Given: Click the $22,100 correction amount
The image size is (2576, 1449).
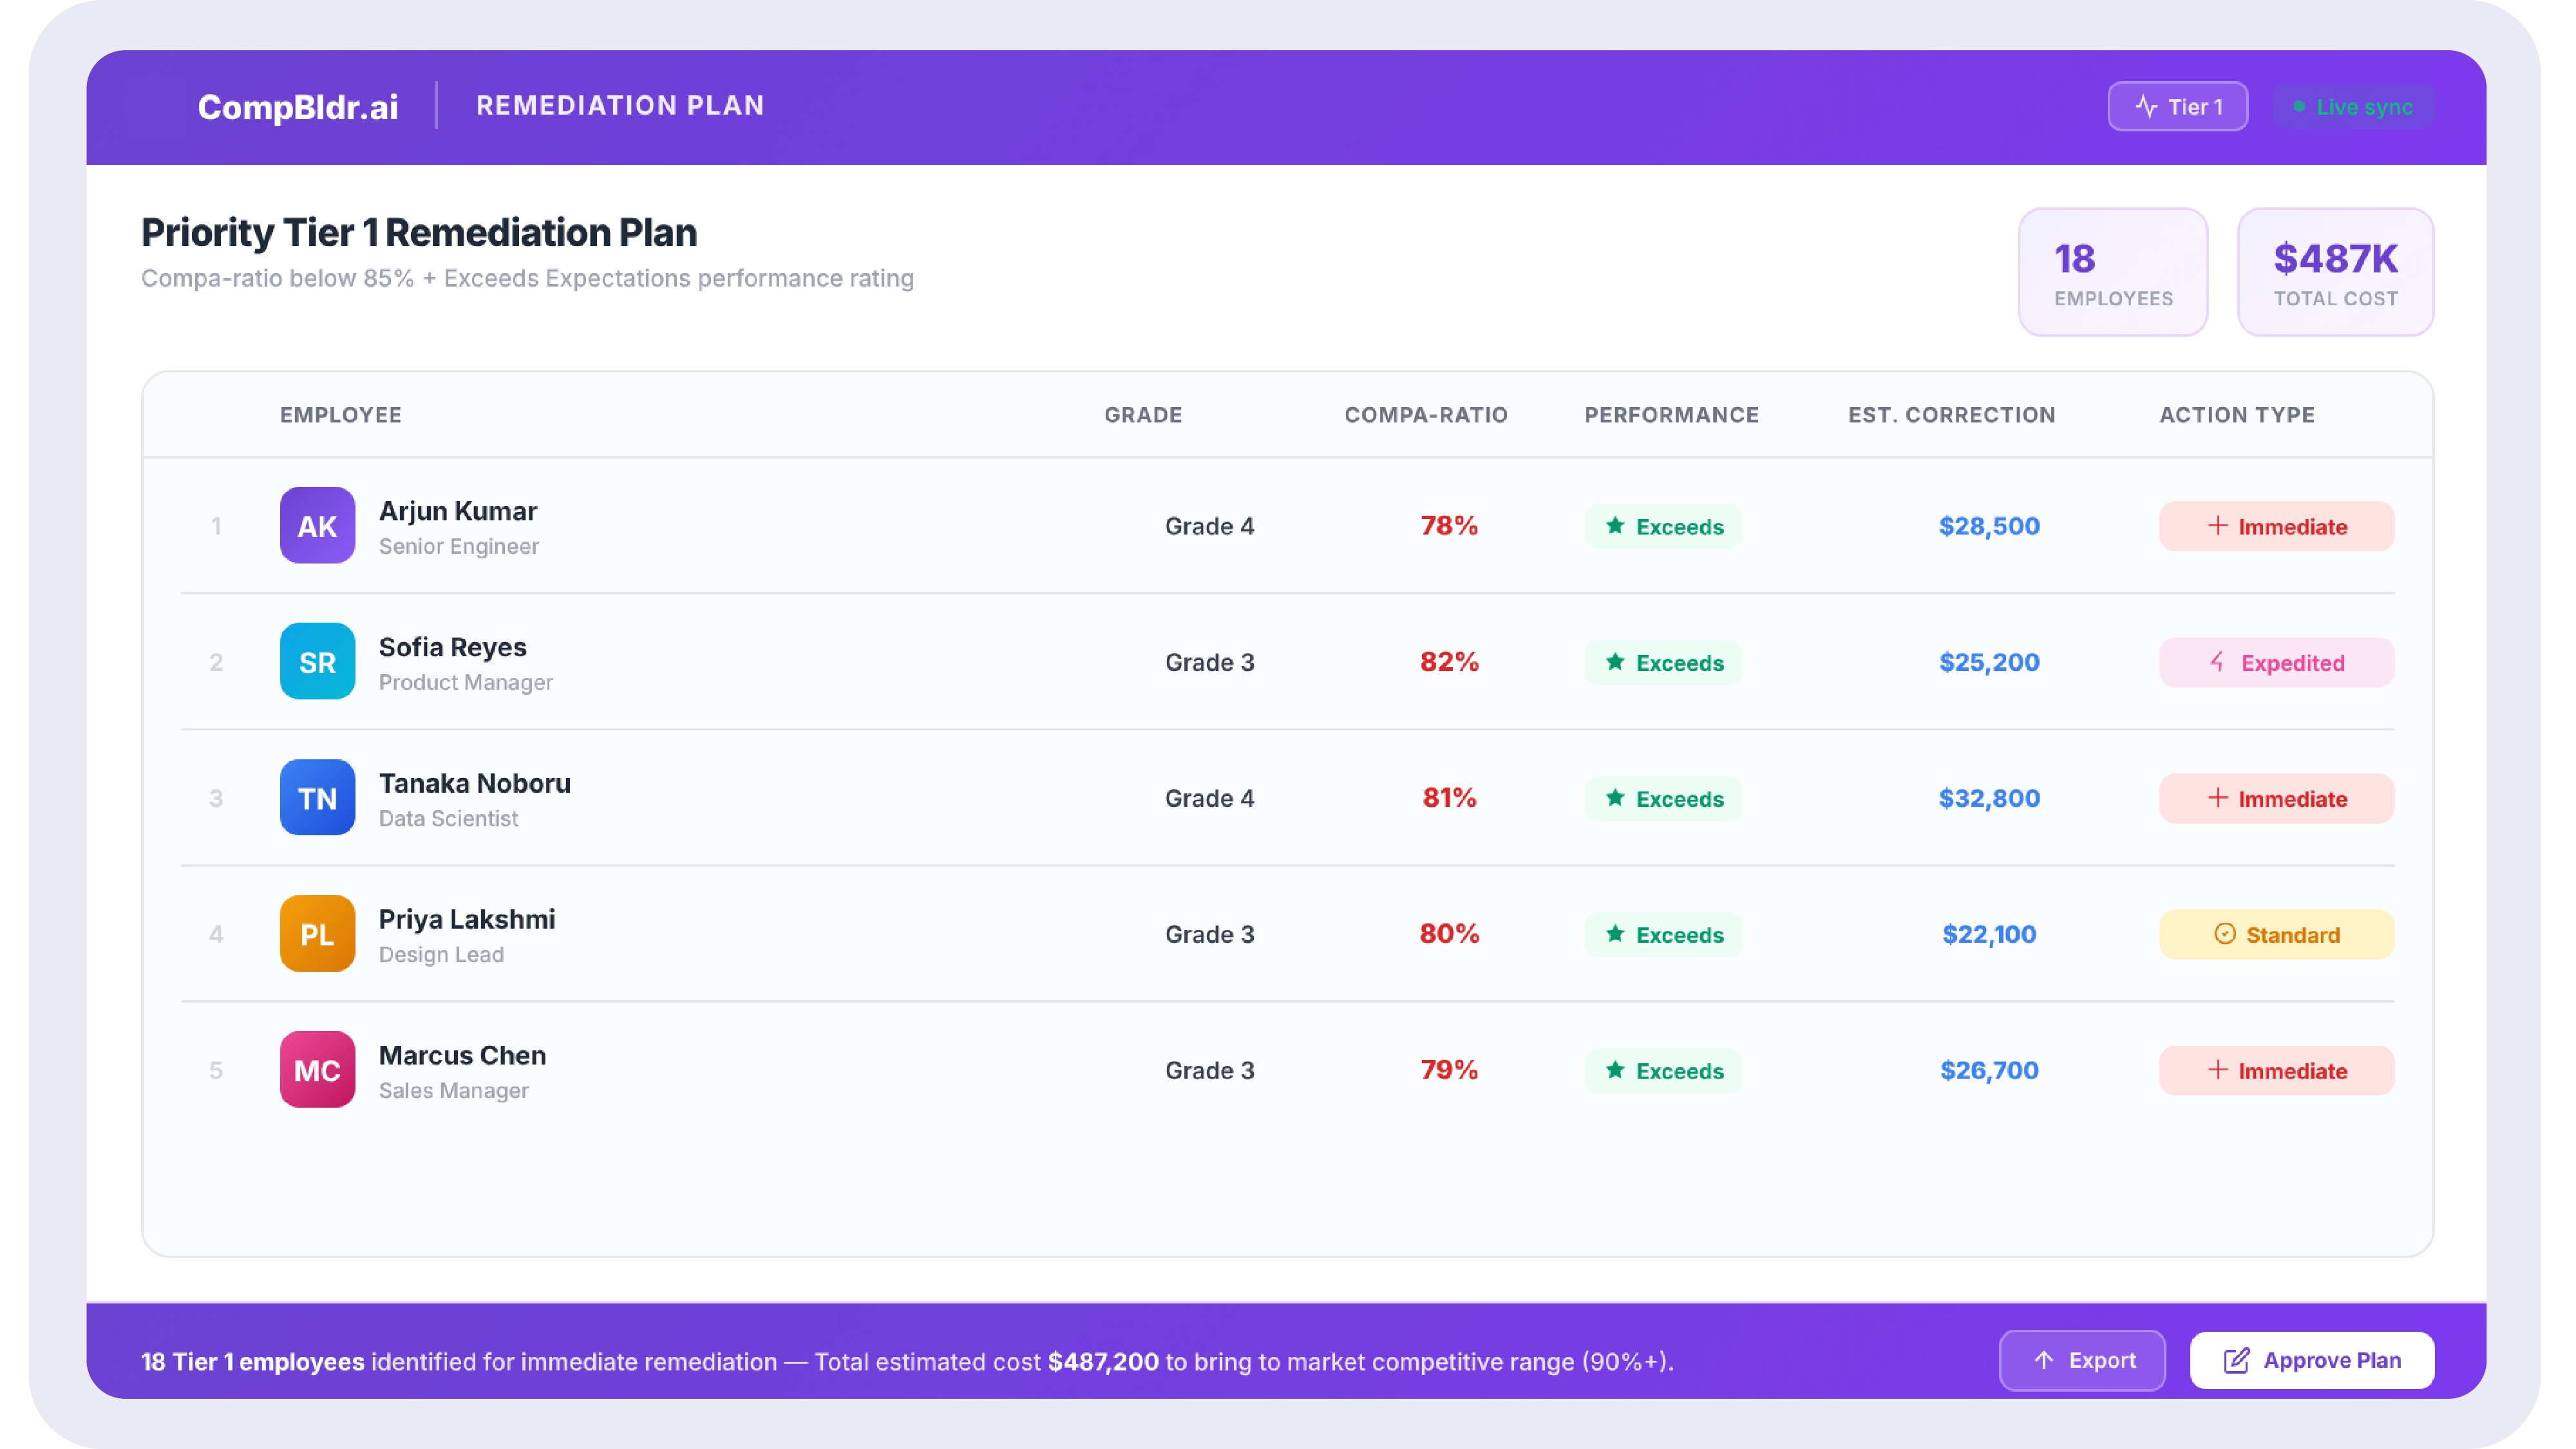Looking at the screenshot, I should click(x=1989, y=934).
